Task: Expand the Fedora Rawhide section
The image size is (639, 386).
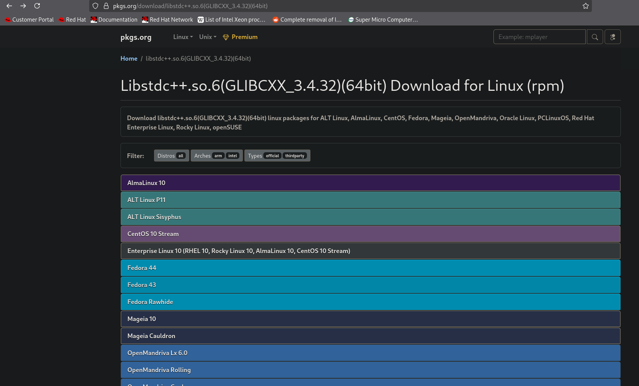Action: [x=371, y=302]
